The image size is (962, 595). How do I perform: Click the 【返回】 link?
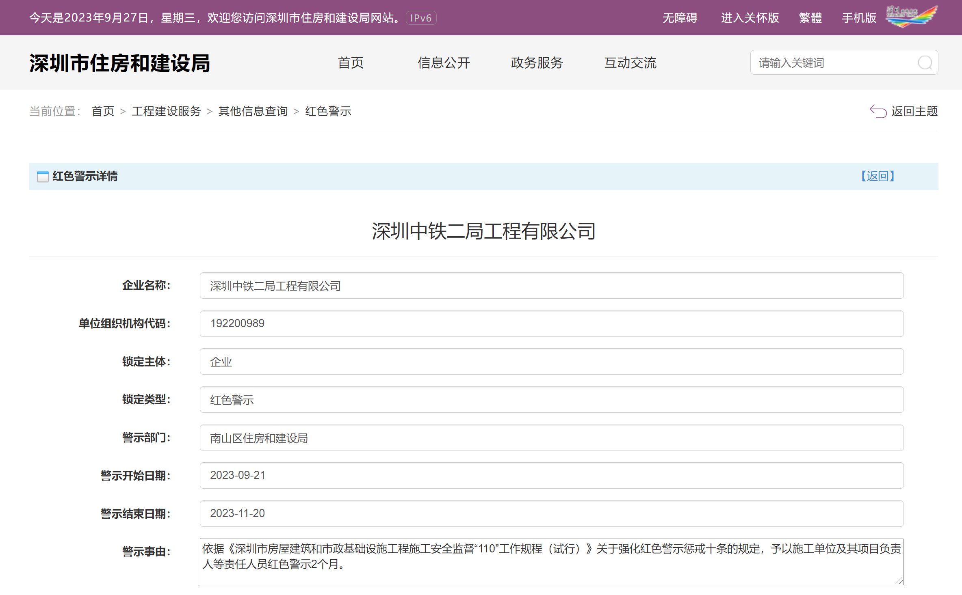877,176
